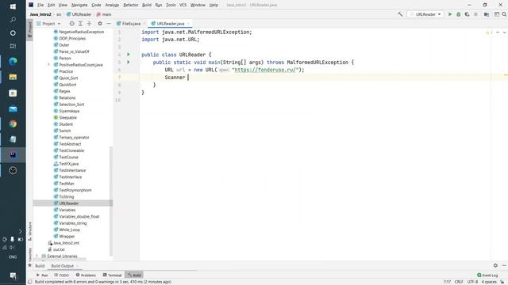Screen dimensions: 508x285
Task: Open the Problems tool window button
Action: (86, 275)
